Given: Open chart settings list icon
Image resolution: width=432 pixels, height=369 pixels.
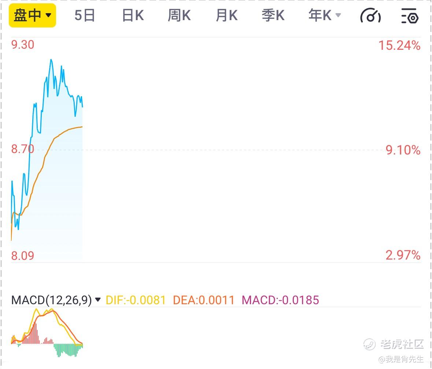Looking at the screenshot, I should [410, 16].
